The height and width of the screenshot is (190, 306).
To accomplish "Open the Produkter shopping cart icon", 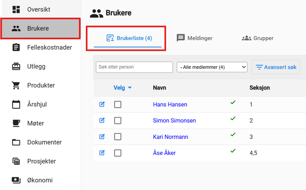I will click(x=16, y=85).
